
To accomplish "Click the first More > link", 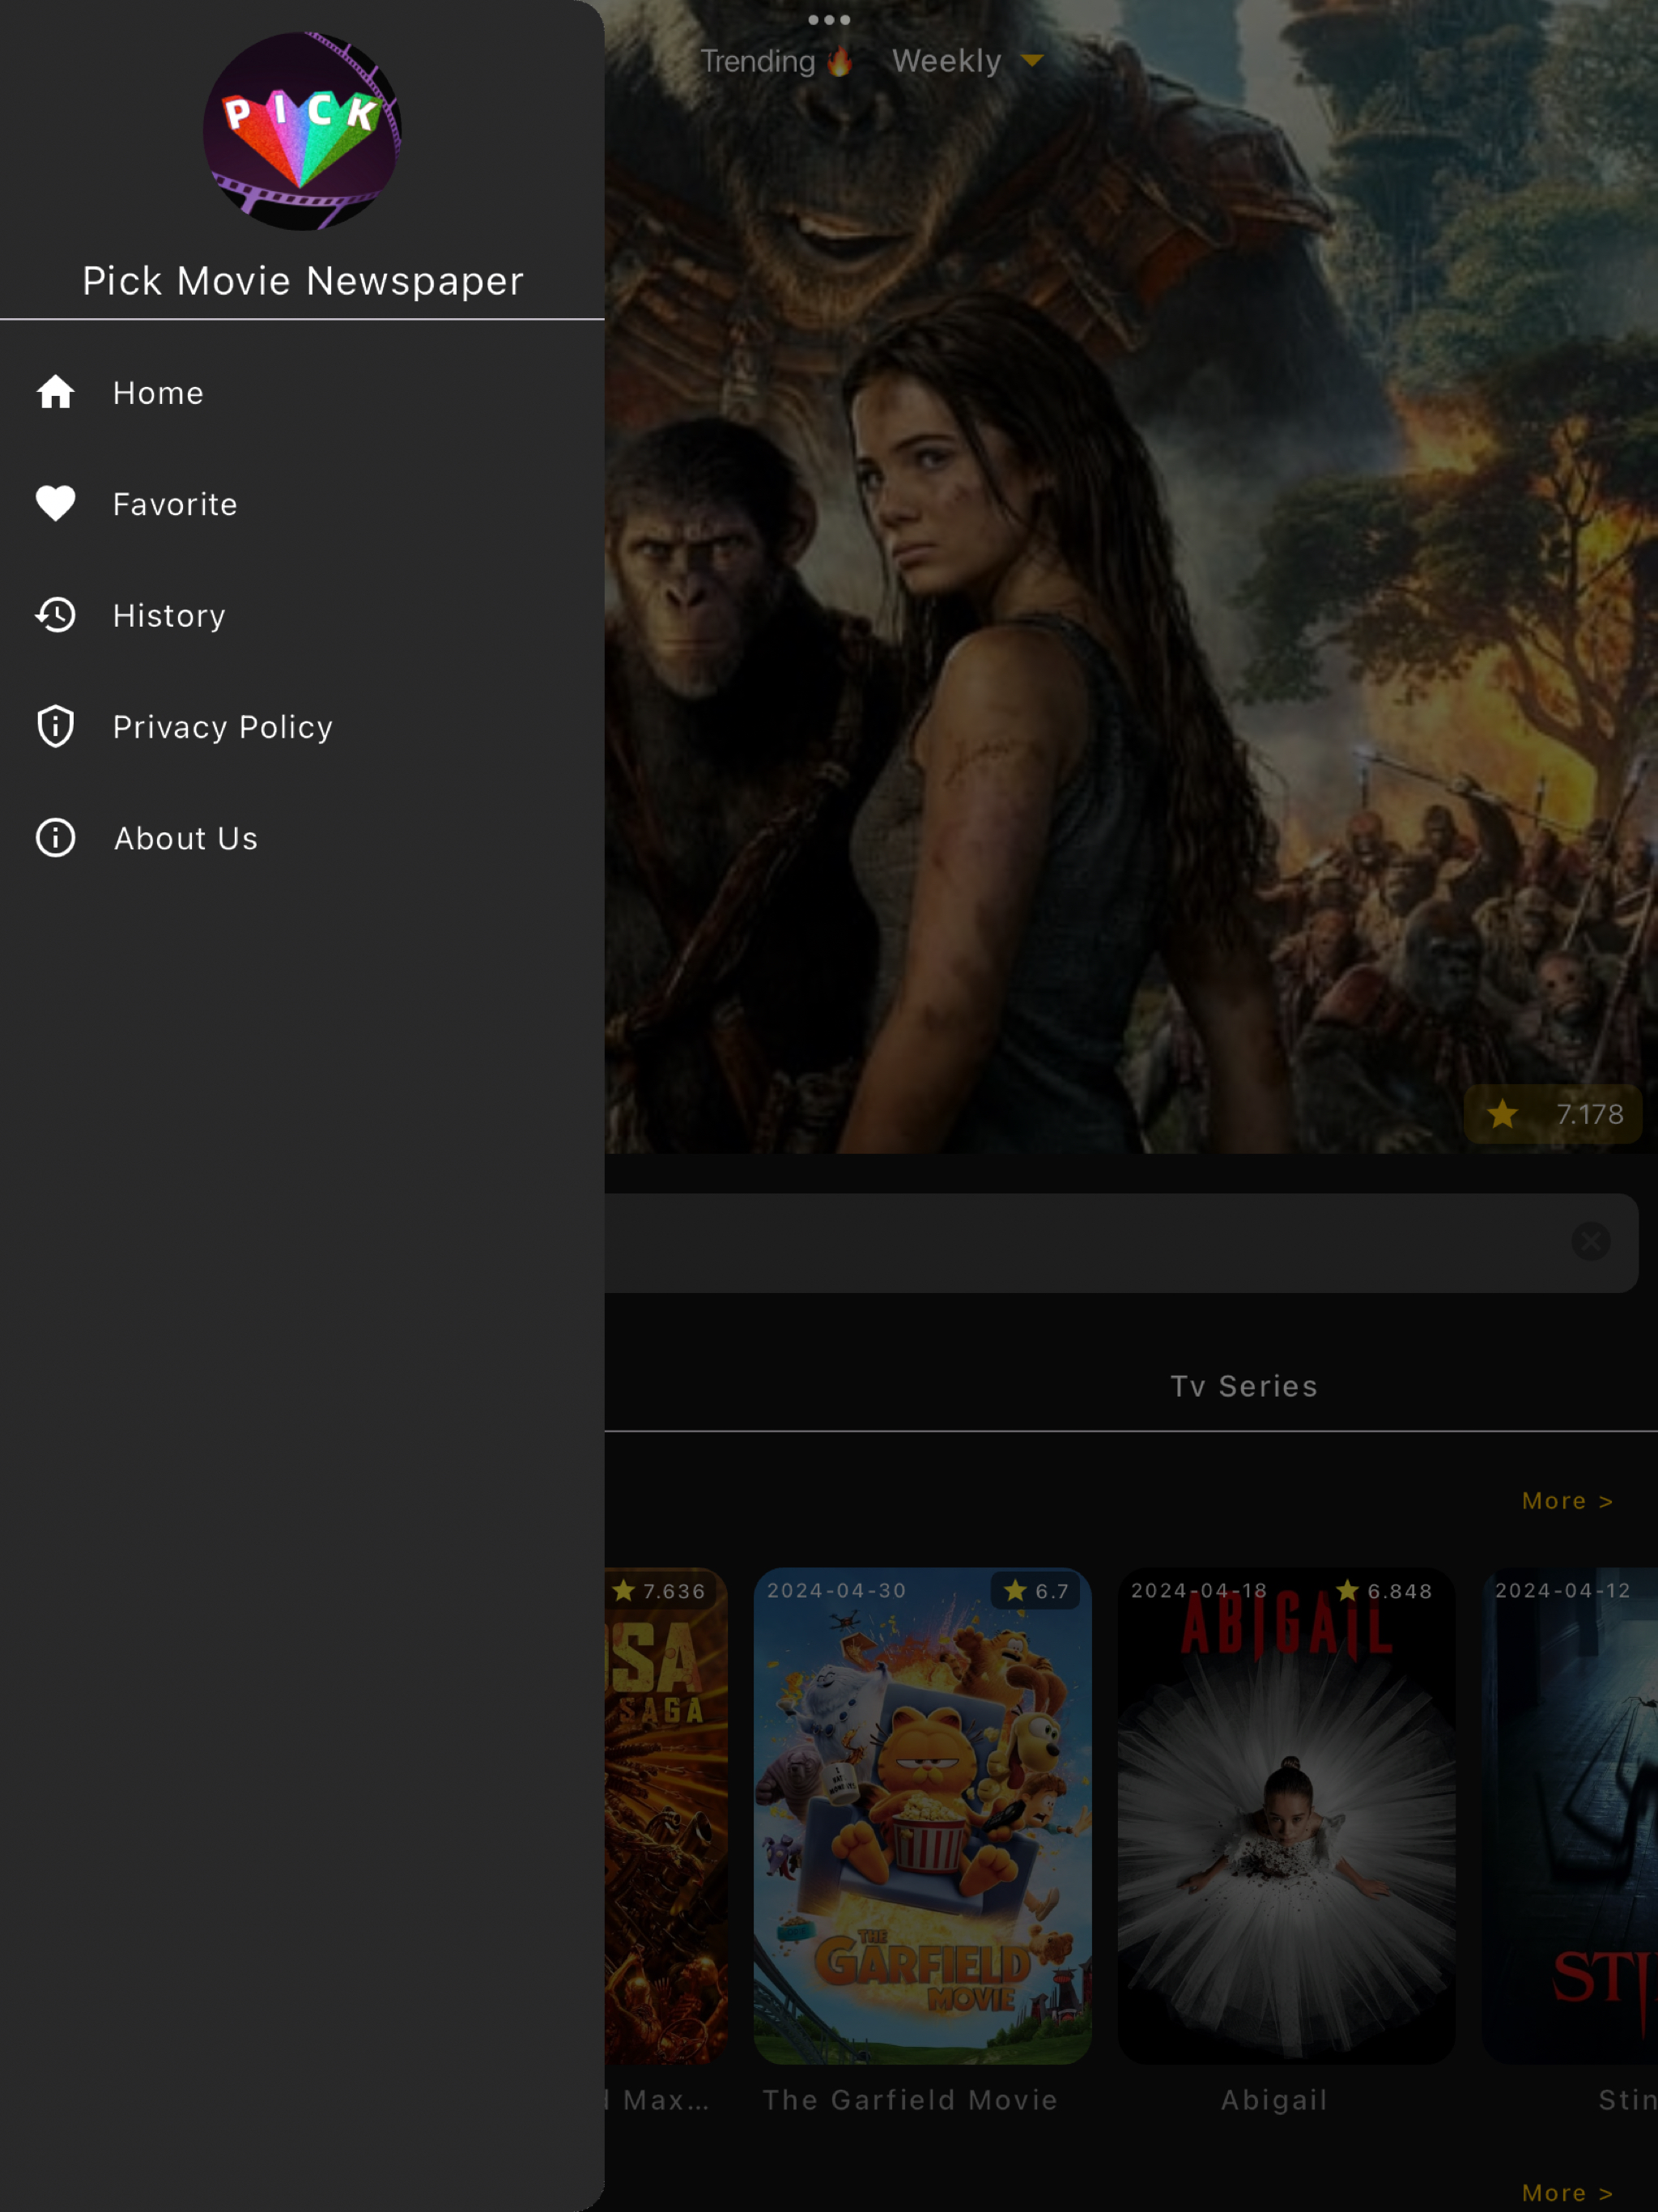I will (x=1567, y=1501).
